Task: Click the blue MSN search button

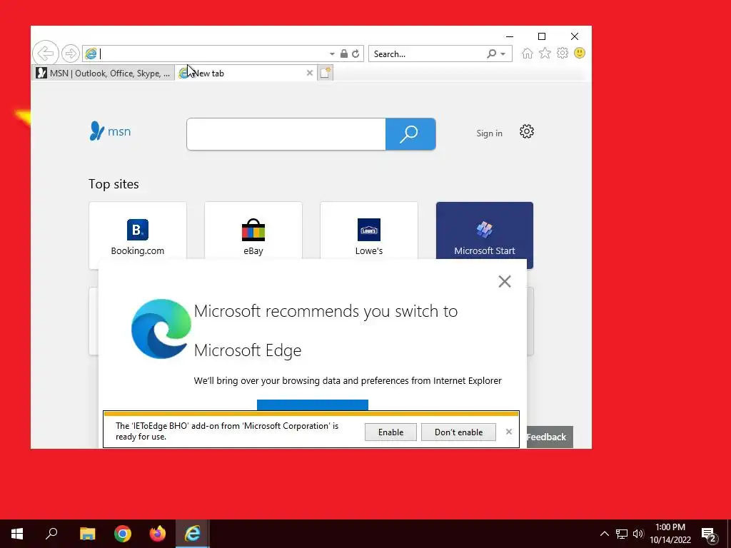Action: point(410,134)
